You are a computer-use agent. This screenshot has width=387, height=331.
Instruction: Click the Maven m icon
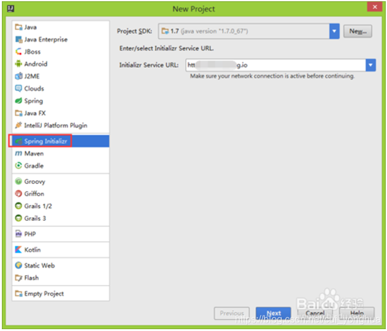click(x=18, y=153)
